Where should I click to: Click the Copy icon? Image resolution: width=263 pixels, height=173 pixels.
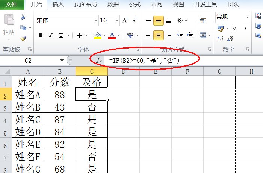pyautogui.click(x=23, y=28)
